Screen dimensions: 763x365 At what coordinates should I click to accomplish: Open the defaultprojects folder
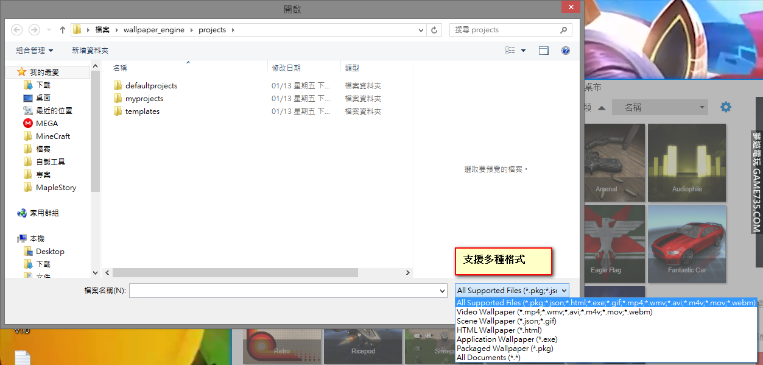pos(151,86)
